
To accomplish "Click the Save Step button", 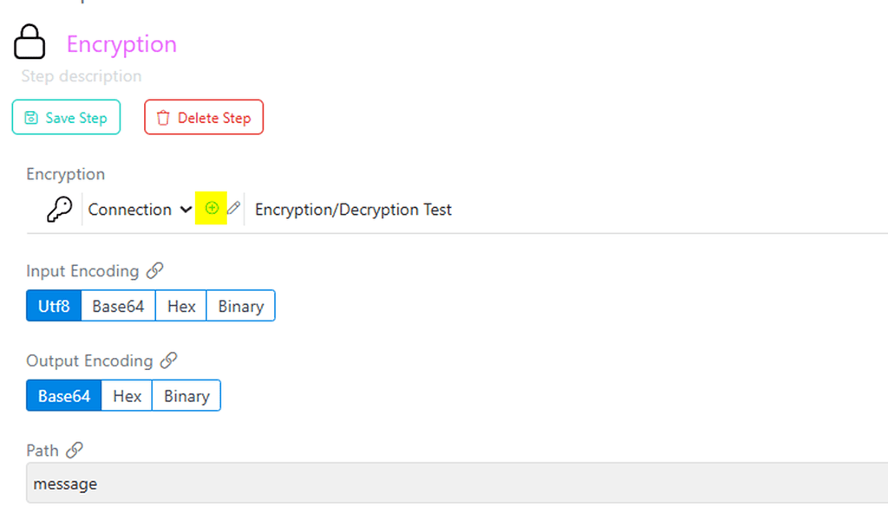I will click(66, 118).
